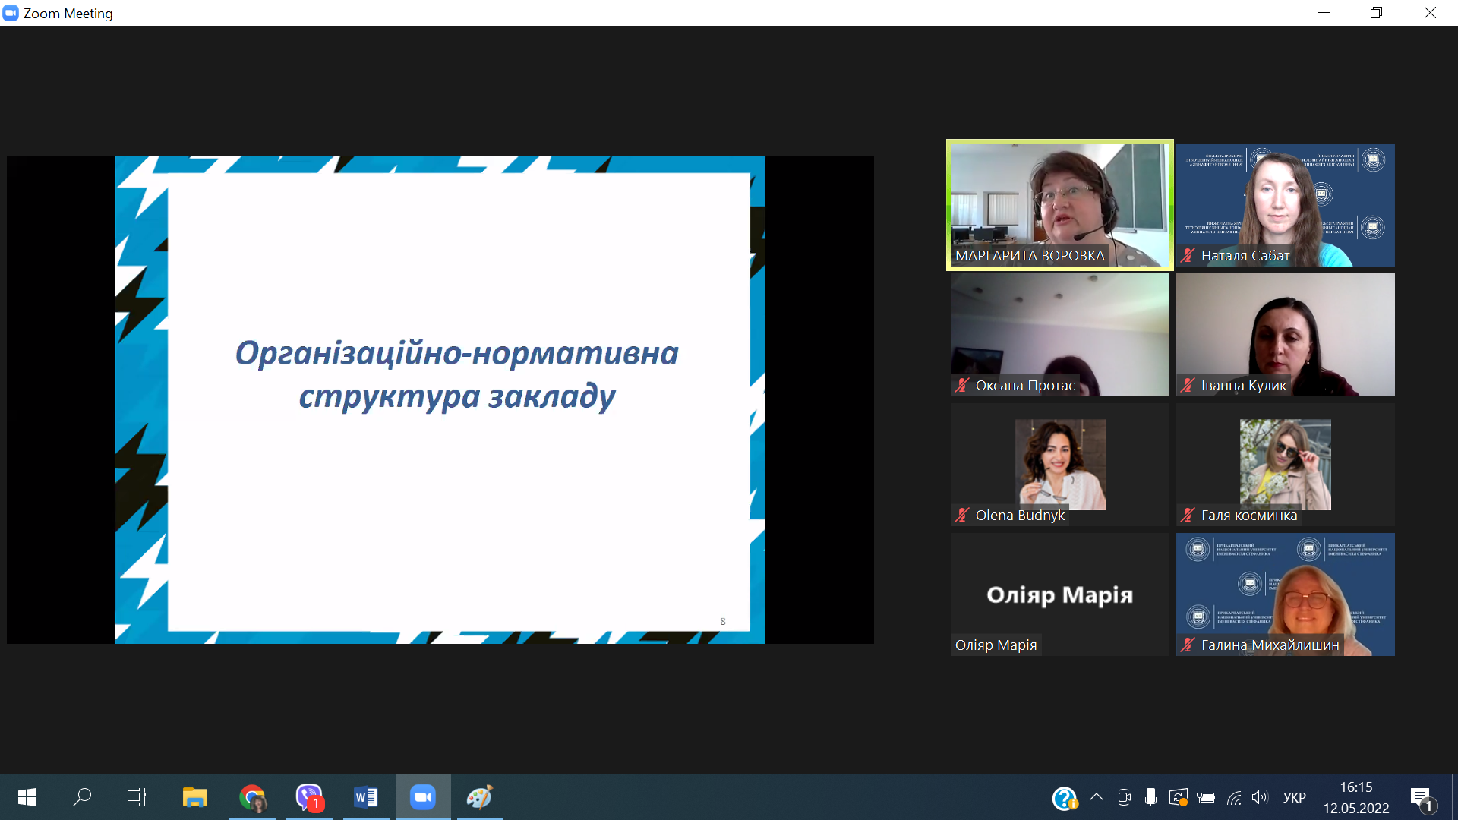Click muted mic icon on Іванна Кулик
This screenshot has height=820, width=1458.
[1188, 386]
